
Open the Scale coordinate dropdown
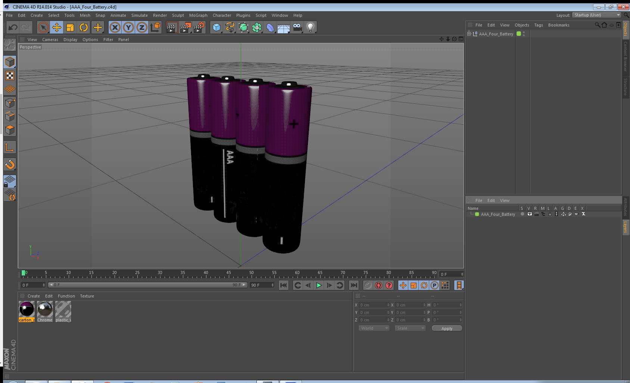410,328
